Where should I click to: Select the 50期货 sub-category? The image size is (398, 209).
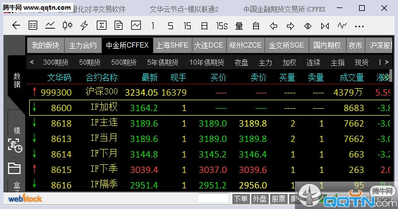pyautogui.click(x=89, y=62)
